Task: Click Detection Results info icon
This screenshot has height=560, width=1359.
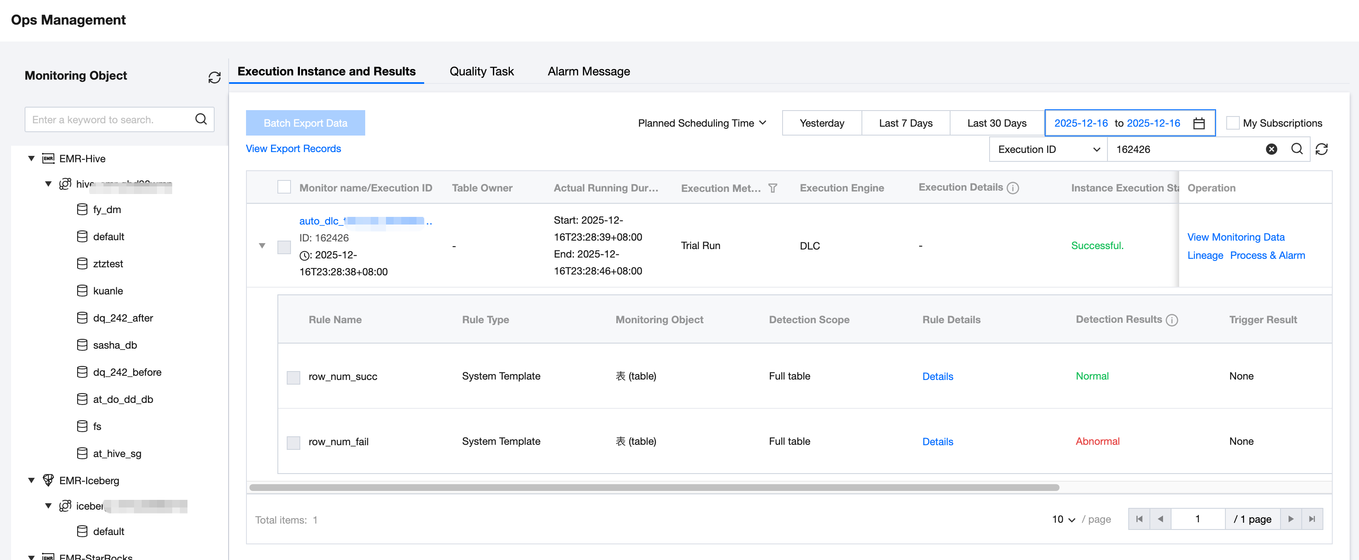Action: coord(1172,320)
